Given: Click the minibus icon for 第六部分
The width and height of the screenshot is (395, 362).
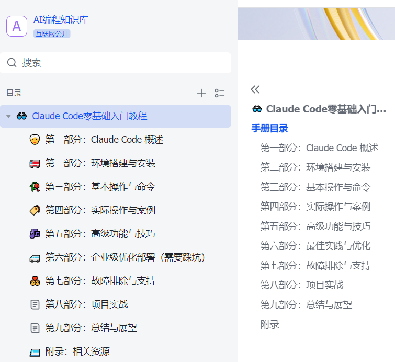Looking at the screenshot, I should click(35, 258).
